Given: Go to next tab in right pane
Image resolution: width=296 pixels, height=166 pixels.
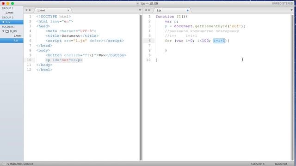Looking at the screenshot, I should (x=149, y=10).
